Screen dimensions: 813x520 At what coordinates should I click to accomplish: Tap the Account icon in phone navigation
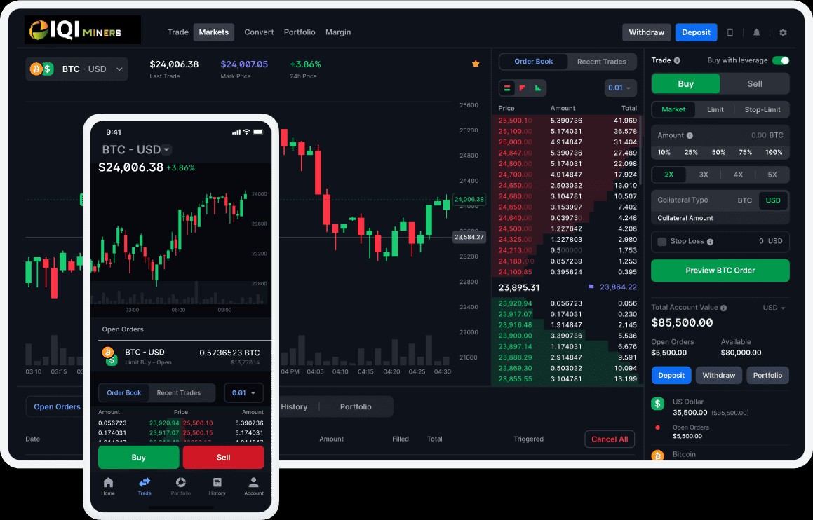click(253, 486)
